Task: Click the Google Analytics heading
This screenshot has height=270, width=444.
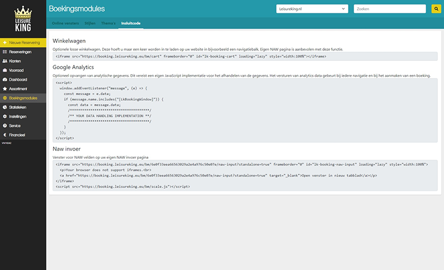Action: [x=73, y=67]
